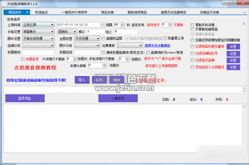
Task: Open 设置 for 过滤宝贝品牌
Action: click(x=233, y=60)
